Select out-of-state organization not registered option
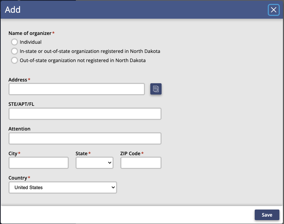The width and height of the screenshot is (284, 224). click(14, 60)
